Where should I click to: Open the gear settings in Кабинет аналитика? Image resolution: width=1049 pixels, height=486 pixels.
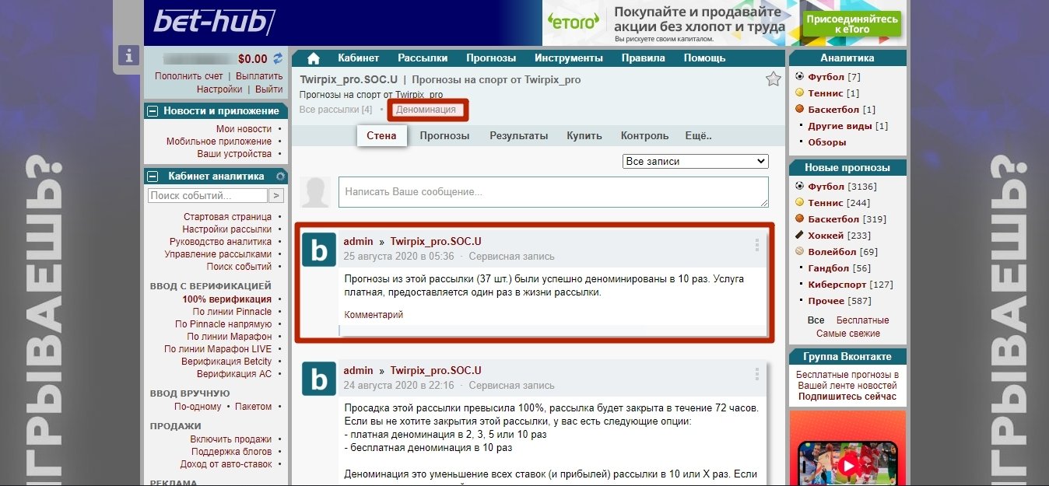pyautogui.click(x=281, y=177)
